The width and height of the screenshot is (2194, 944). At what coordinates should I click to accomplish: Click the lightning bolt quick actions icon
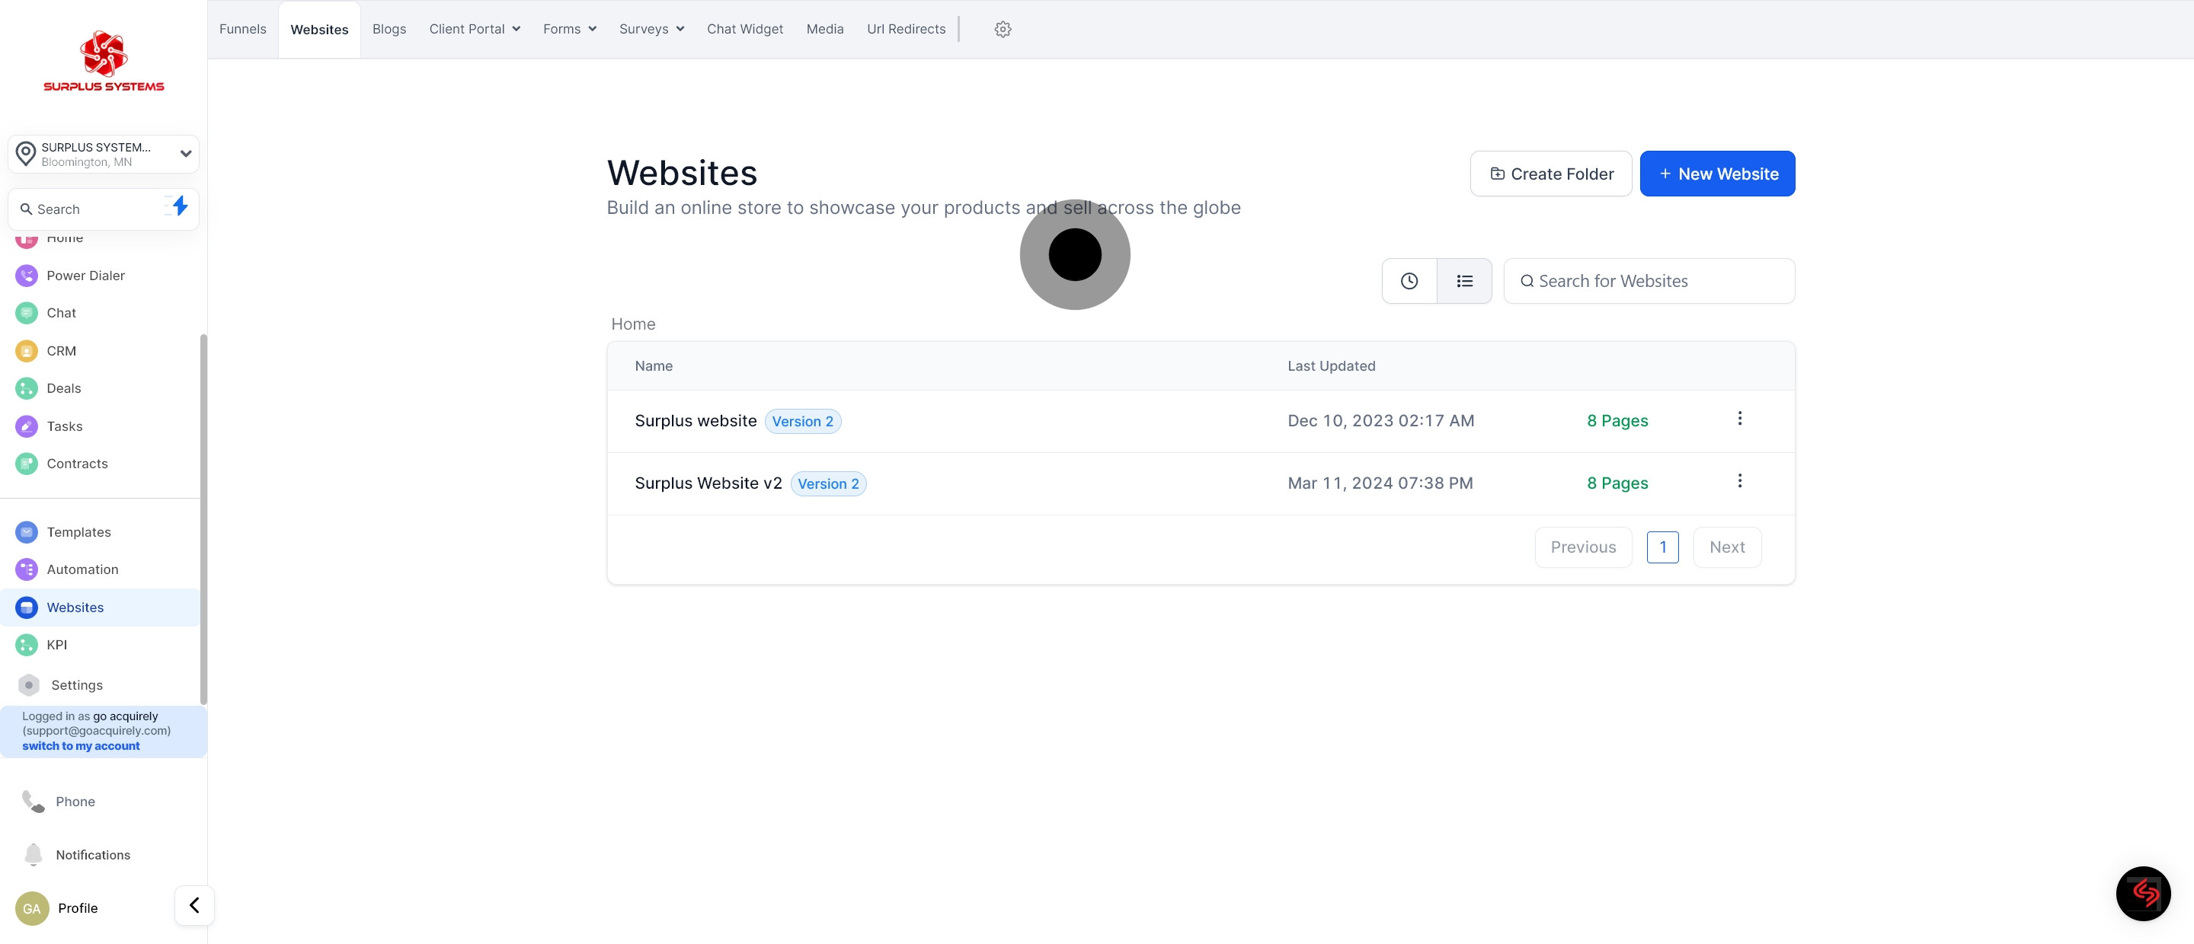(179, 207)
